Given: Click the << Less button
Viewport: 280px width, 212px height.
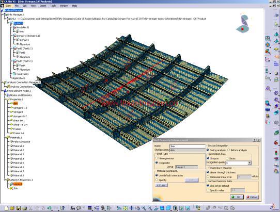Looking at the screenshot, I should (x=161, y=185).
